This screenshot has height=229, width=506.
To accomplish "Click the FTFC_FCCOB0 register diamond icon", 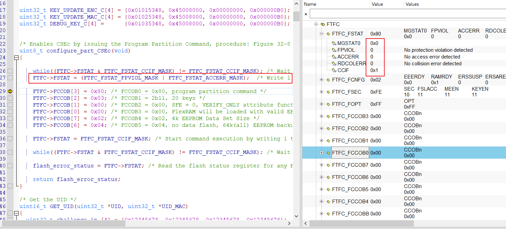I will (328, 153).
